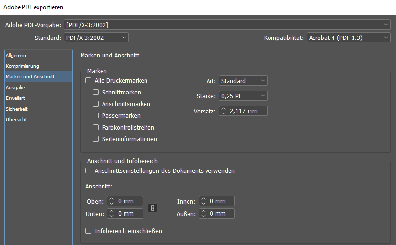
Task: Click the Versatz spinner arrows
Action: point(223,111)
